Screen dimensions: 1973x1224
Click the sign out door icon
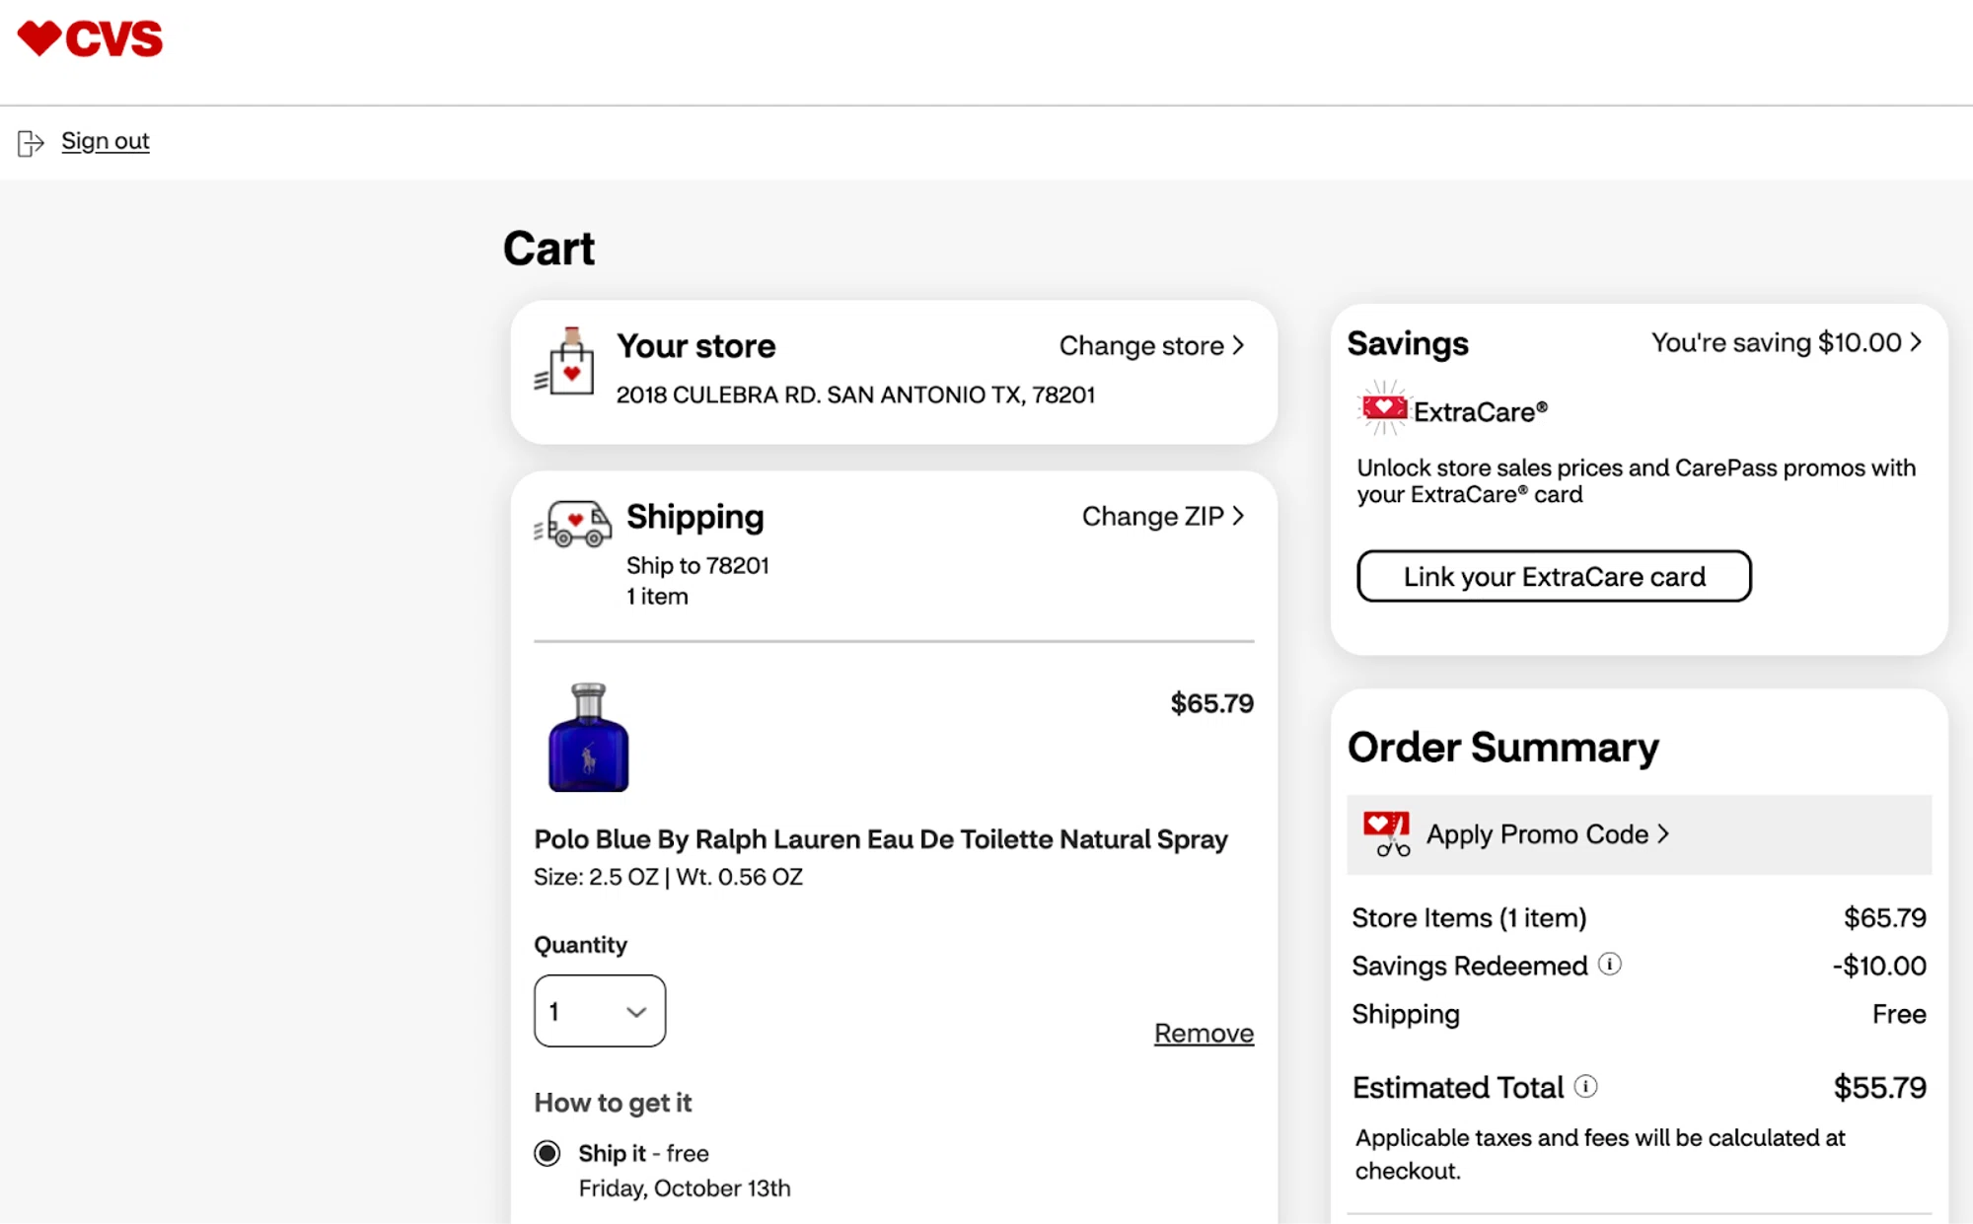coord(31,143)
